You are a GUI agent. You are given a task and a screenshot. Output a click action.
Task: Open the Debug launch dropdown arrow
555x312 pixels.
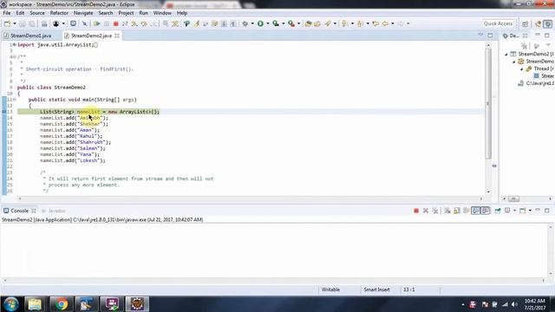click(x=252, y=23)
